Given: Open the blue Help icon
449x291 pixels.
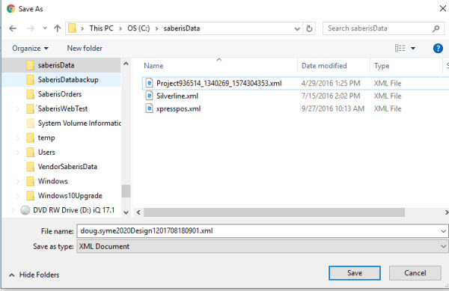Looking at the screenshot, I should tap(438, 49).
